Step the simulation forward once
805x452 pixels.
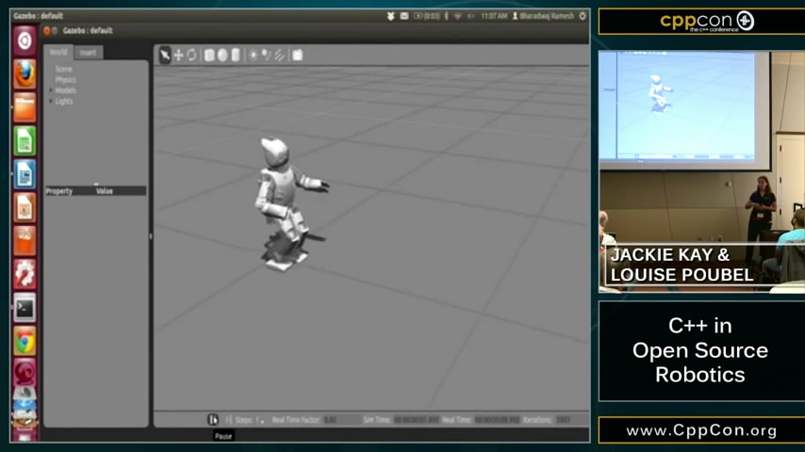(228, 420)
